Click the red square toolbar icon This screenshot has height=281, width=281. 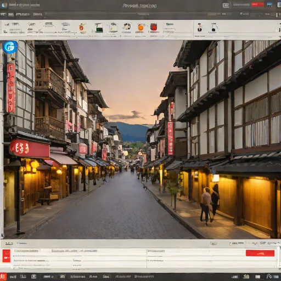(154, 27)
